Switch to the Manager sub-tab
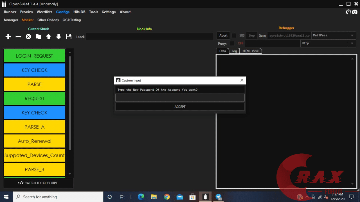 [11, 20]
